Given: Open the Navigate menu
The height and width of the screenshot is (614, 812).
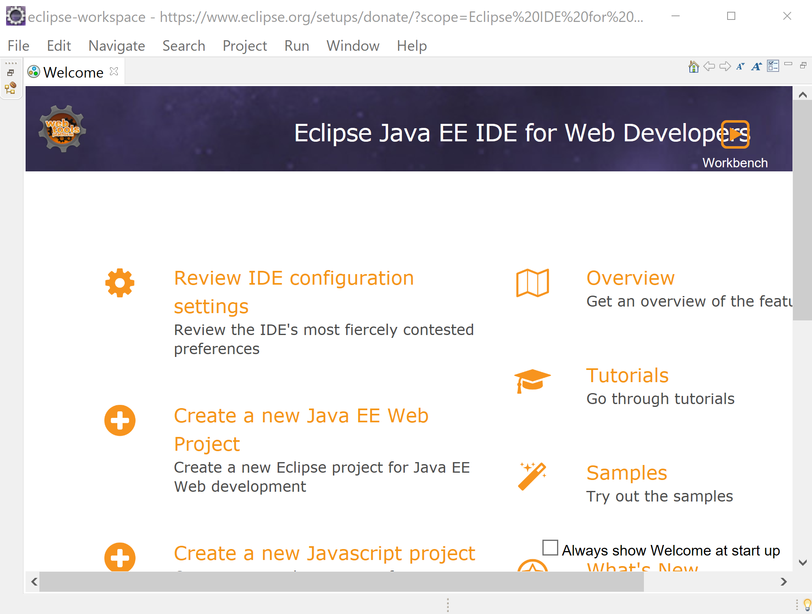Looking at the screenshot, I should tap(117, 46).
